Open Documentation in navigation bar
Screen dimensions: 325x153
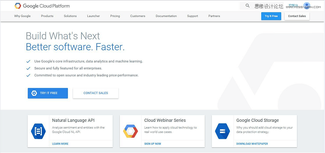click(x=166, y=16)
